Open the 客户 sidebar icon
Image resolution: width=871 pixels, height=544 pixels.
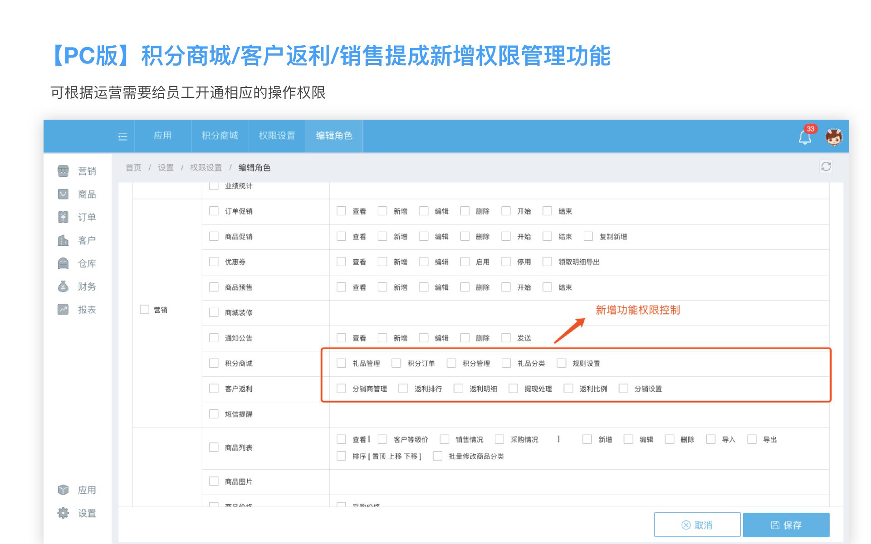coord(63,240)
